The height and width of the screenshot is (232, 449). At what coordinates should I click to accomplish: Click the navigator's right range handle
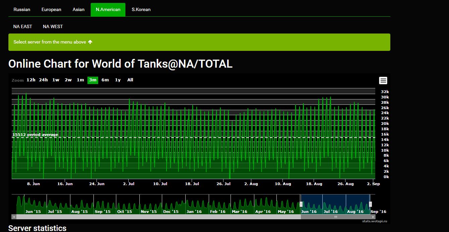tap(370, 204)
